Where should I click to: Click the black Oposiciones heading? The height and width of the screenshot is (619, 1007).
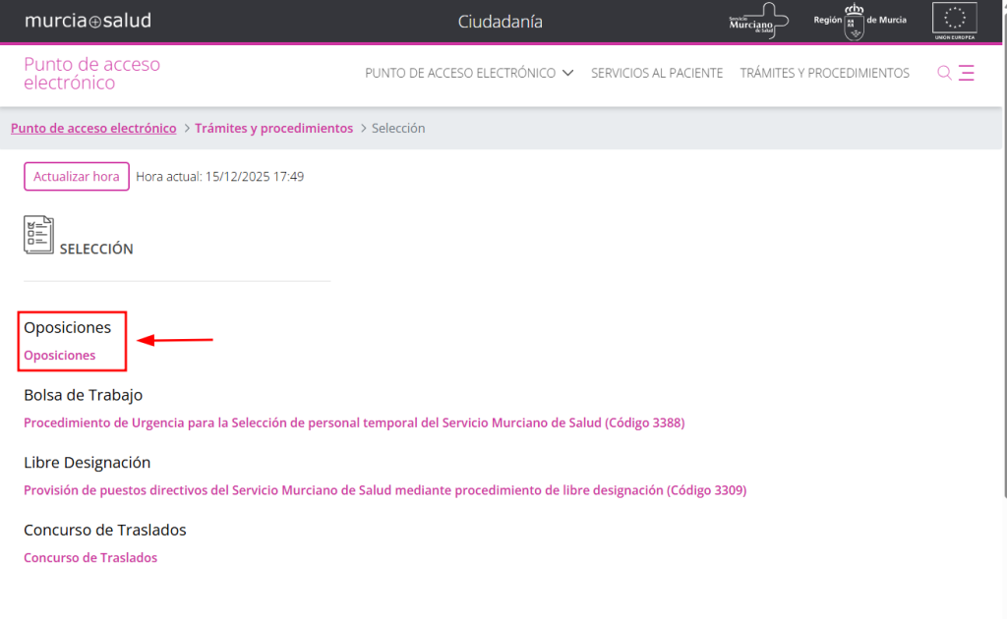(68, 328)
